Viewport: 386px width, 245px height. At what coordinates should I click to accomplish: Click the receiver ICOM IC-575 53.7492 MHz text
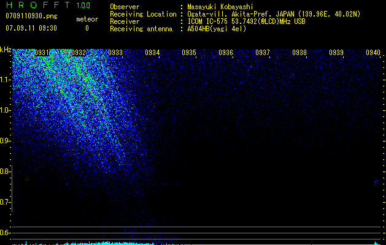click(246, 21)
